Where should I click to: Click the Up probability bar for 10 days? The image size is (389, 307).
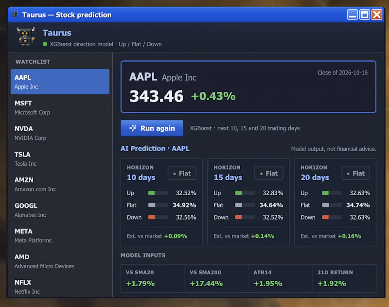(x=158, y=193)
